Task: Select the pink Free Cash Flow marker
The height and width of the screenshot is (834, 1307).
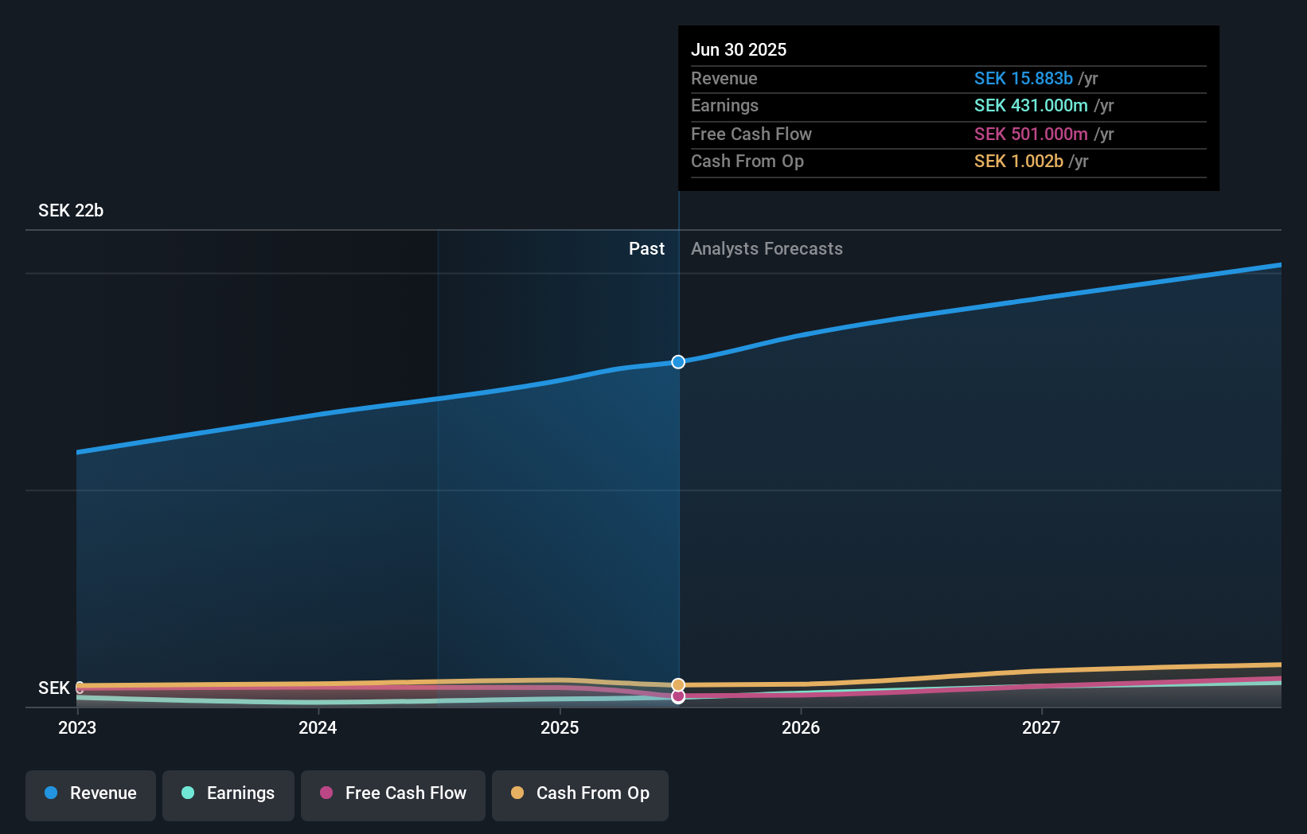Action: (x=678, y=697)
